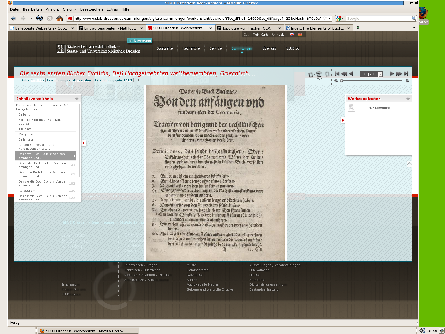
Task: Go to the next page with the single arrow
Action: [392, 74]
